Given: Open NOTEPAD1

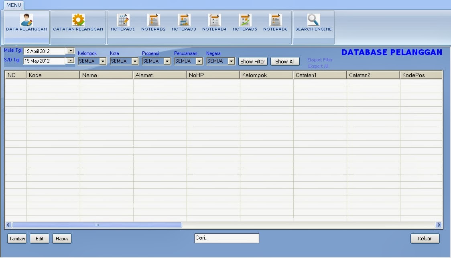Looking at the screenshot, I should point(122,22).
